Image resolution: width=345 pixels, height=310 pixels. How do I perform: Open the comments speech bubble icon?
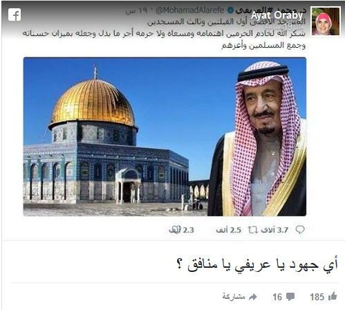pyautogui.click(x=290, y=297)
